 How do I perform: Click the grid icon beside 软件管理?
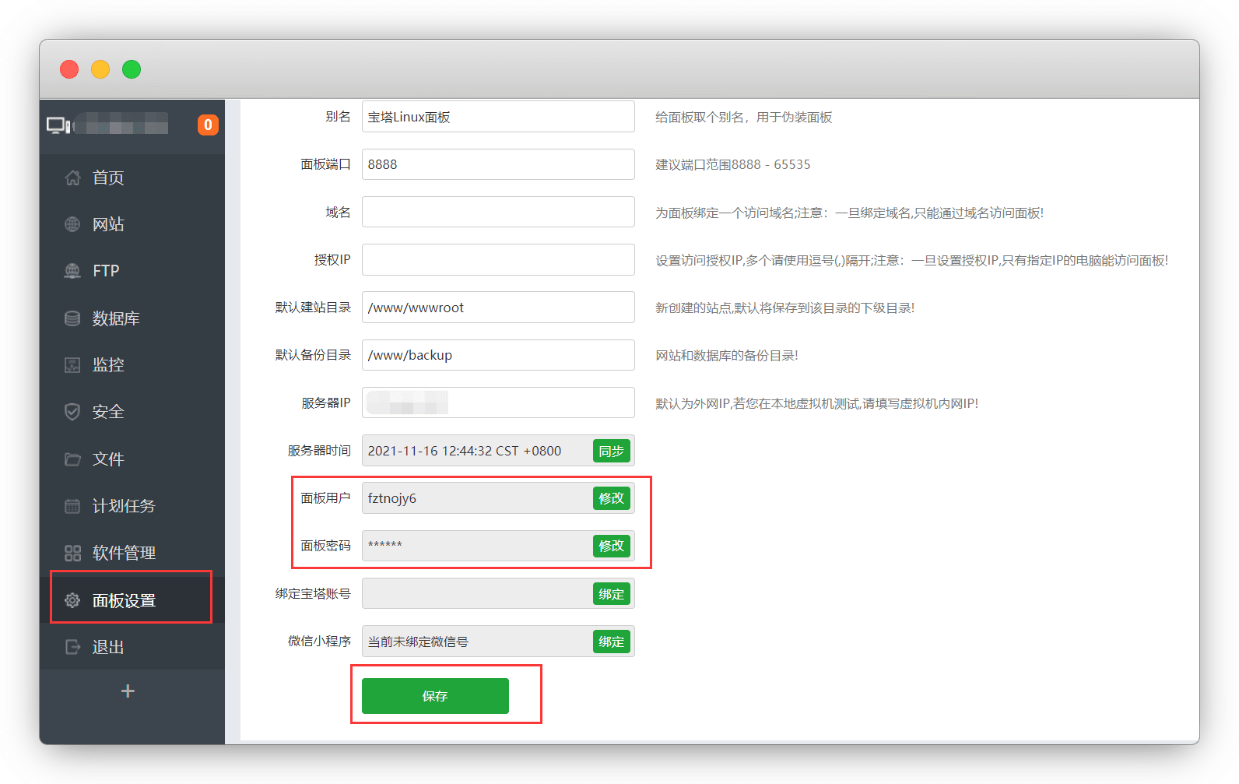tap(72, 553)
